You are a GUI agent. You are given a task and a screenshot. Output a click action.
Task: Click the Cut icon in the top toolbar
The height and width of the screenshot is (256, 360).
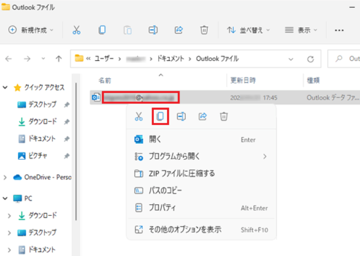76,30
